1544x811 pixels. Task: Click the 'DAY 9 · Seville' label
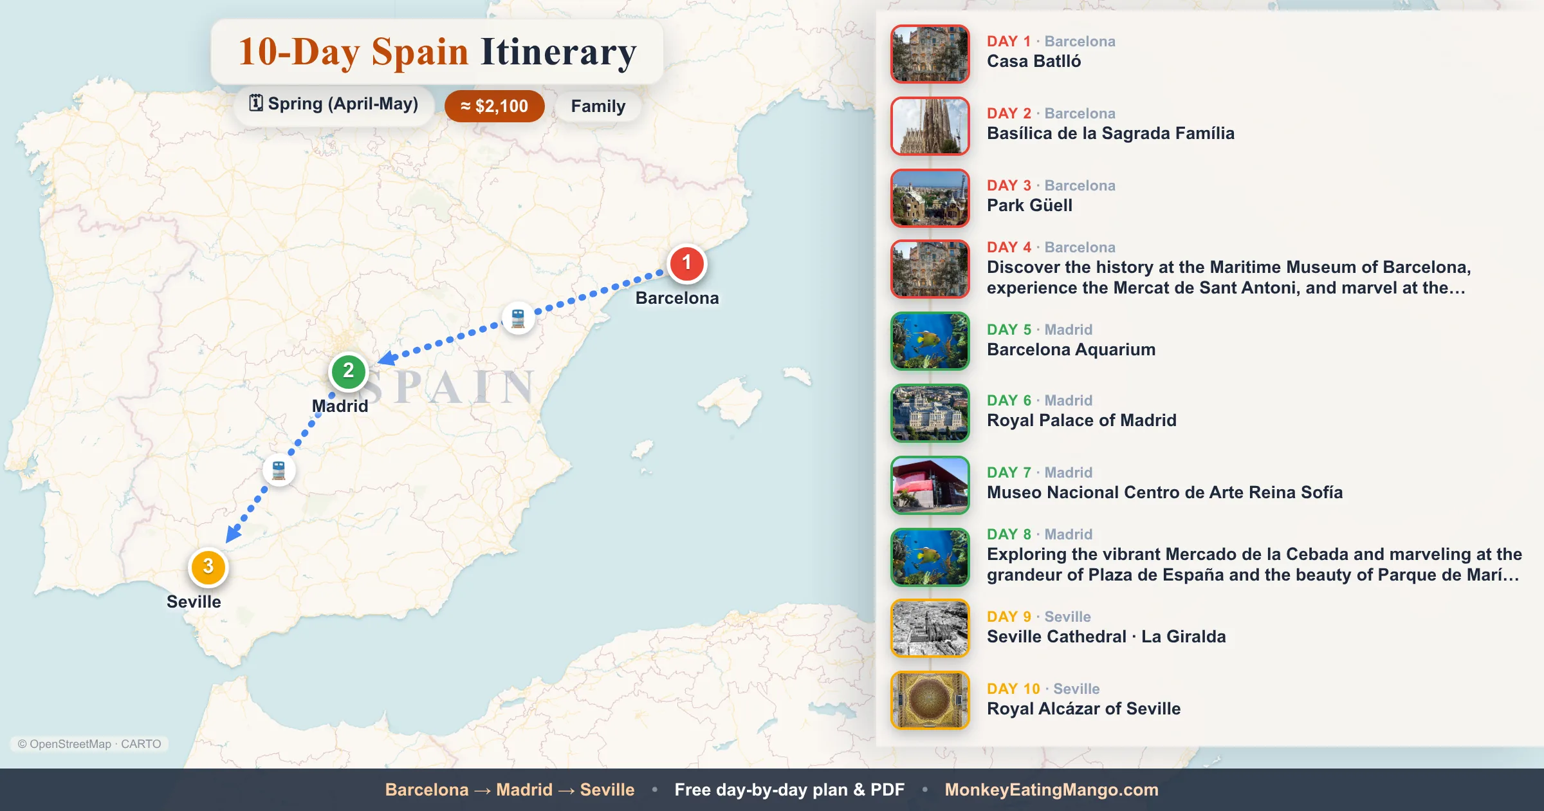point(1038,617)
